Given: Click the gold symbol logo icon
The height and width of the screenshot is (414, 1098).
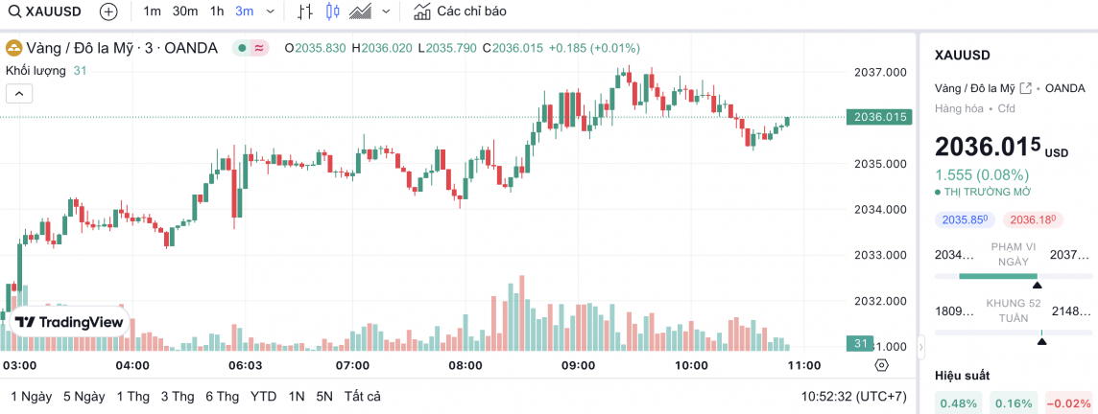Looking at the screenshot, I should tap(14, 48).
